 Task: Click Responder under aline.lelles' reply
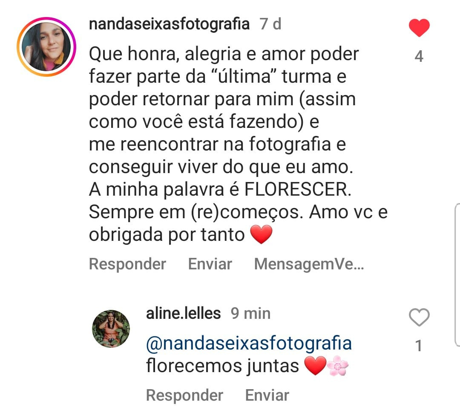point(184,395)
